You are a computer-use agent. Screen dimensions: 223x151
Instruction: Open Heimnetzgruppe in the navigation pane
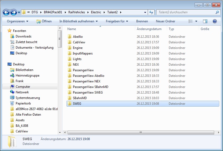(x=27, y=75)
